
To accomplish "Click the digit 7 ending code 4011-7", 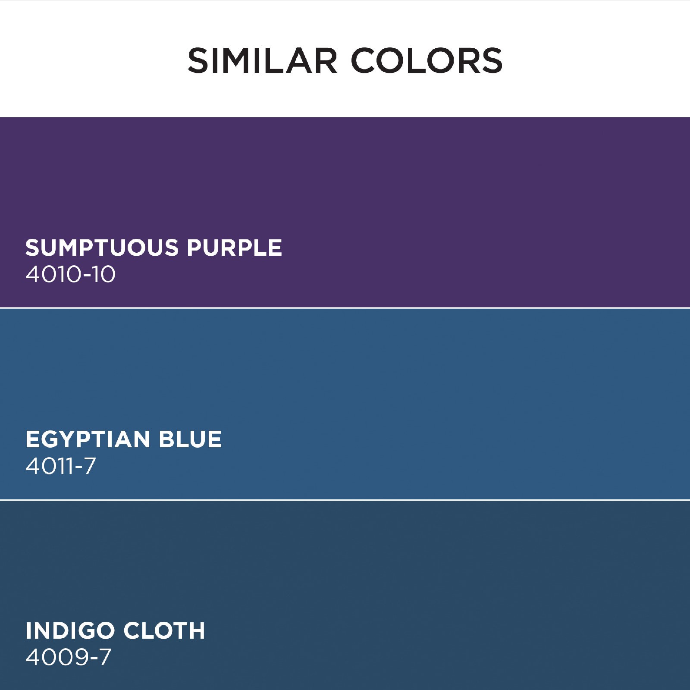I will [x=89, y=466].
